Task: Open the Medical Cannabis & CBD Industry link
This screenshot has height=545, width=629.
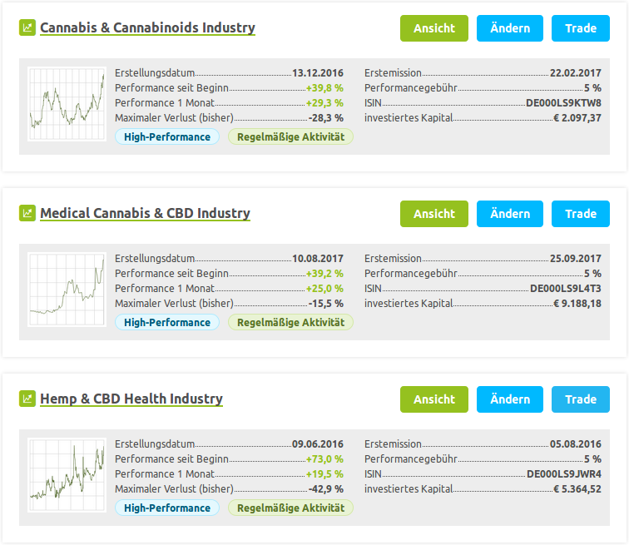Action: tap(145, 213)
